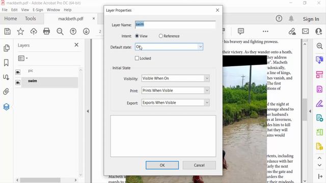Screen dimensions: 326x183
Task: Toggle visibility eye of pic layer
Action: (x=18, y=72)
